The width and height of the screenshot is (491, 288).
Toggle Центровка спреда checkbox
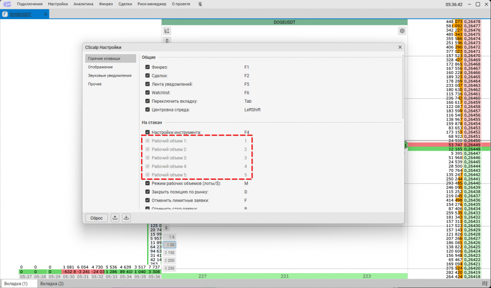pos(148,110)
